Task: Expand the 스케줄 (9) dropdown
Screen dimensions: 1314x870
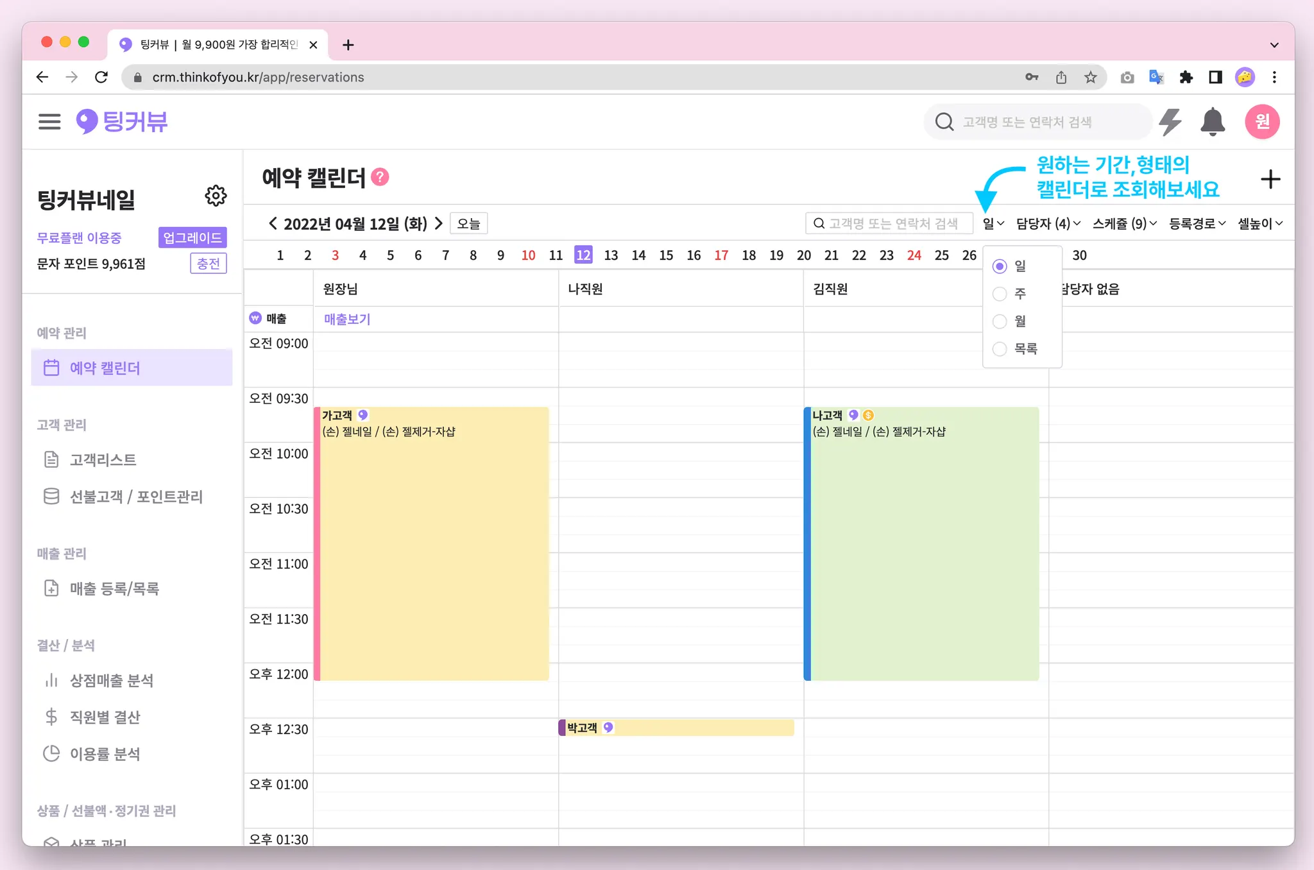Action: click(1124, 223)
